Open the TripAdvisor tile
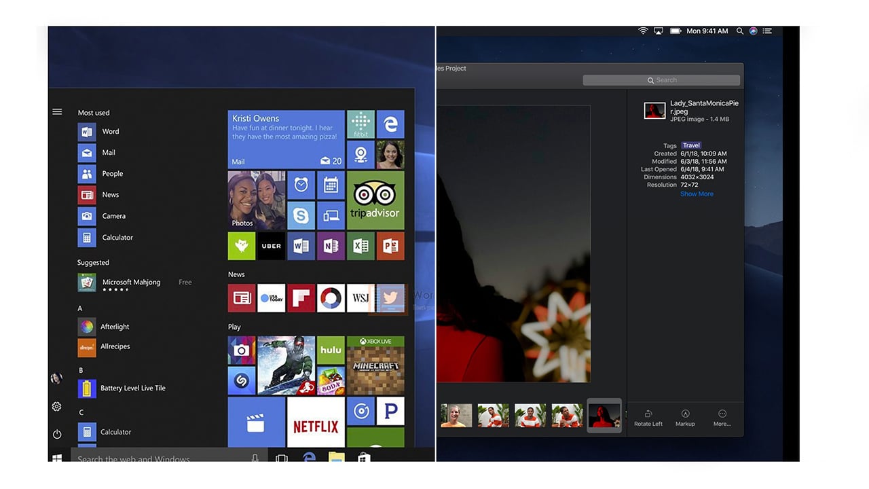The width and height of the screenshot is (869, 489). tap(375, 200)
